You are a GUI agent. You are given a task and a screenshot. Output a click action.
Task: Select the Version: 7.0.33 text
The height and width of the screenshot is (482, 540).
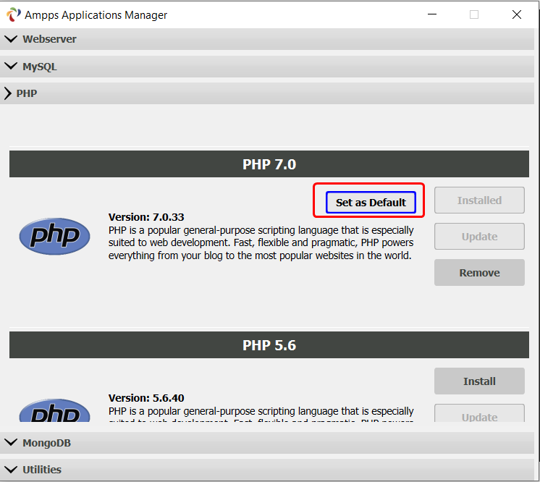146,217
